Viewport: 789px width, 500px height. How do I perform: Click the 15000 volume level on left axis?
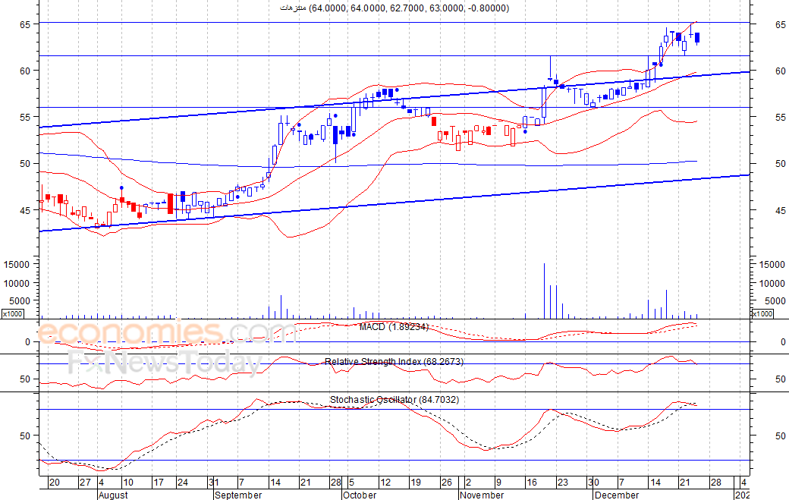16,264
